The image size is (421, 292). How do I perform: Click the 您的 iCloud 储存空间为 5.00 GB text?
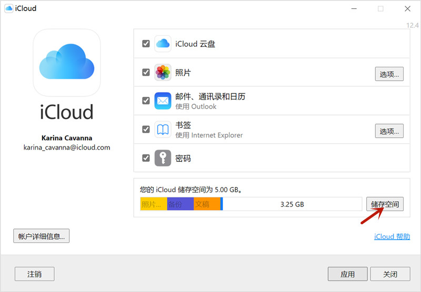click(191, 190)
